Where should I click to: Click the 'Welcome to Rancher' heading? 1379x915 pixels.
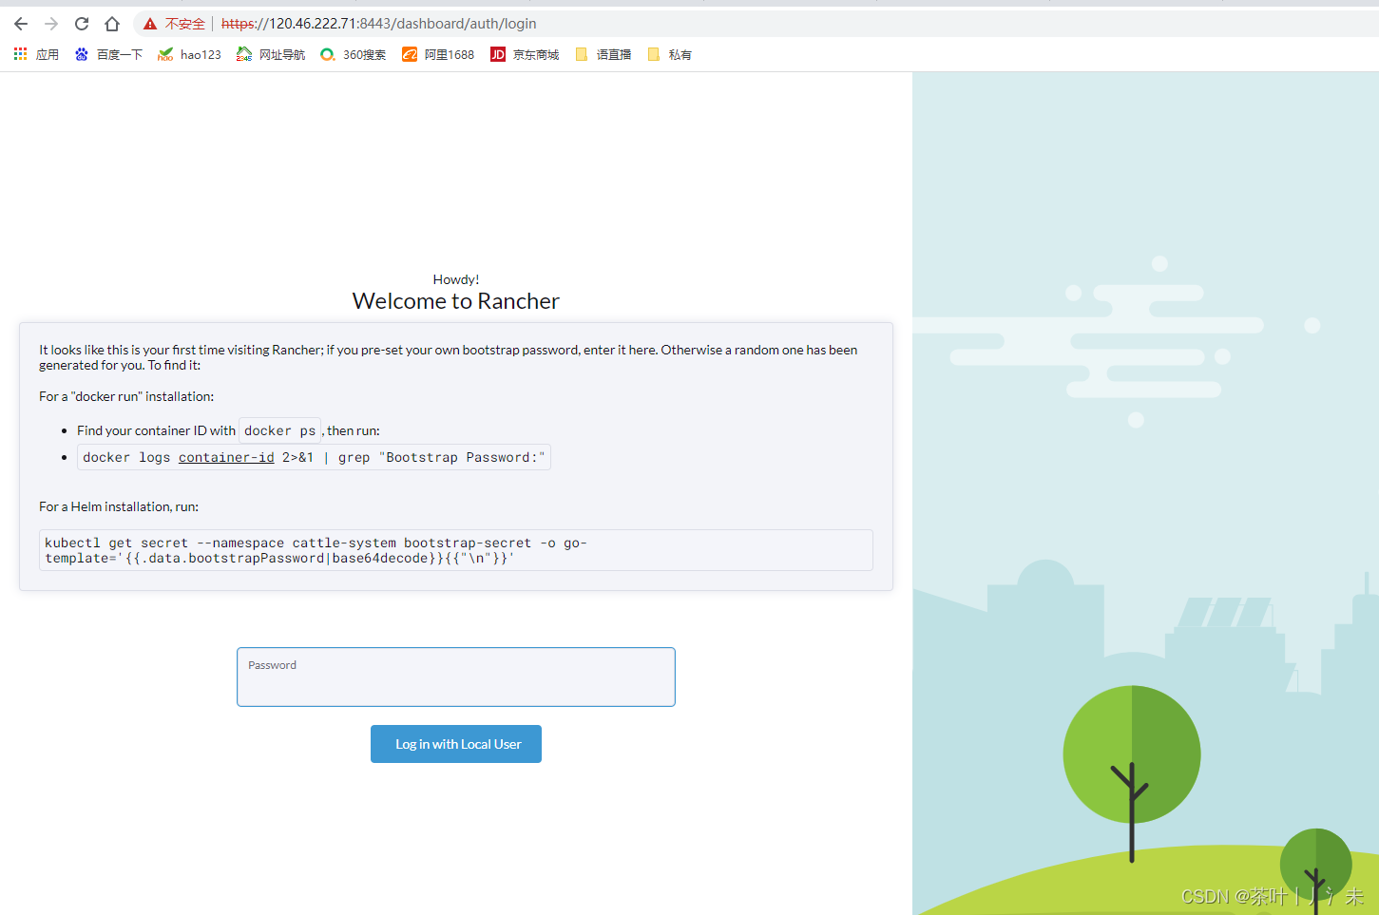pyautogui.click(x=456, y=301)
